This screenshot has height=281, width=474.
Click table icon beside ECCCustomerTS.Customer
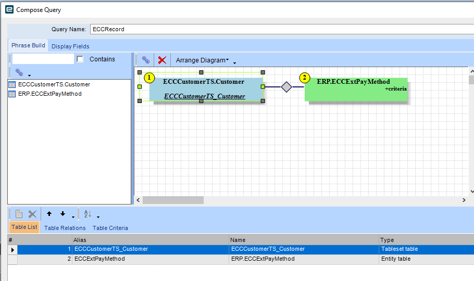12,84
